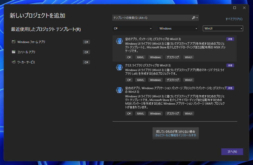Open the Windows platform filter dropdown
253x165 pixels.
point(178,28)
